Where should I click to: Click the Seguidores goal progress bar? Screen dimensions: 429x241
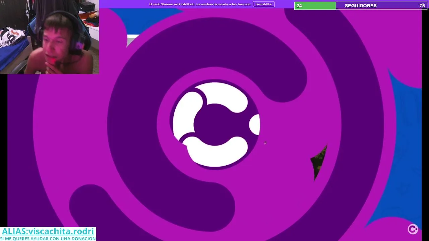360,6
